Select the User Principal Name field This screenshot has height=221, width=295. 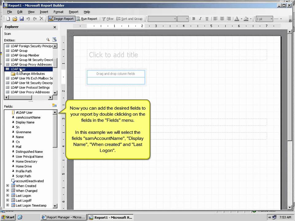tap(29, 156)
